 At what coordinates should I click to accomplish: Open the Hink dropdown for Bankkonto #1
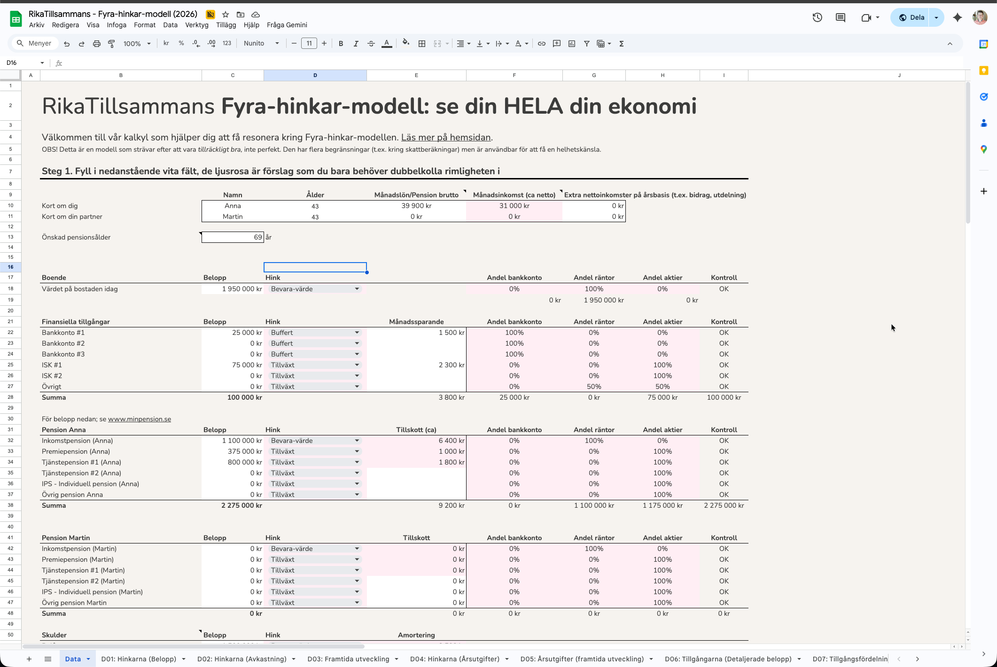click(x=357, y=333)
